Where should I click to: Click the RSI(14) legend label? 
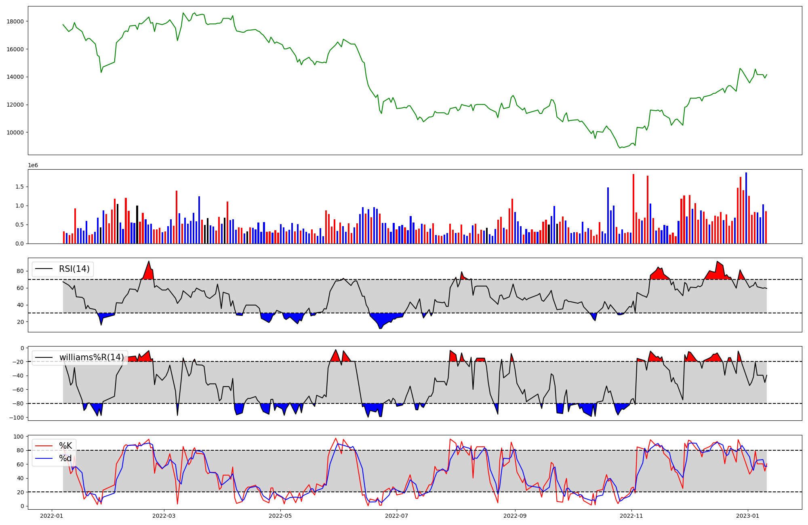pos(74,269)
